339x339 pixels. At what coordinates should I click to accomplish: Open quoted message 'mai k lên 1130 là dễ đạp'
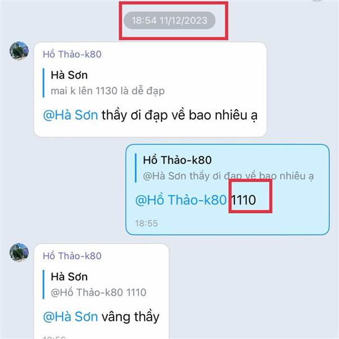click(104, 83)
